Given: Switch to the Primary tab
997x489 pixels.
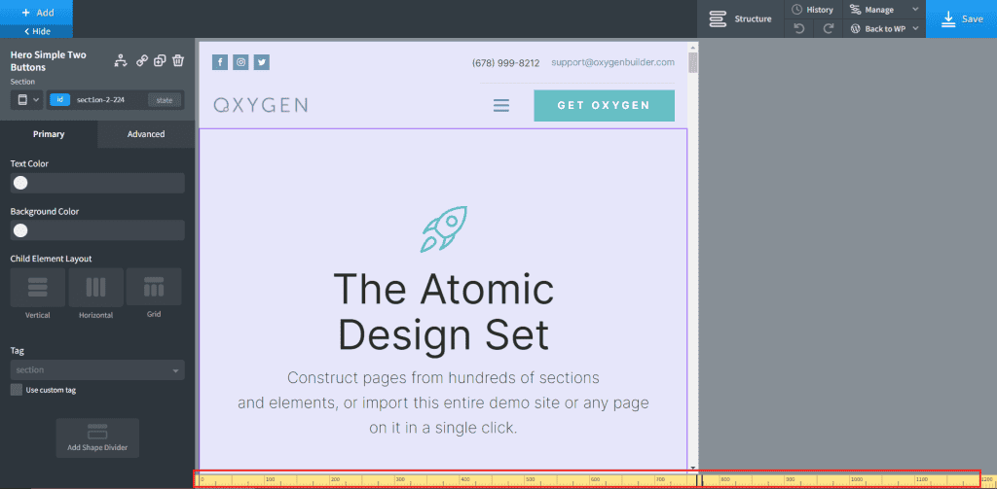Looking at the screenshot, I should click(49, 134).
